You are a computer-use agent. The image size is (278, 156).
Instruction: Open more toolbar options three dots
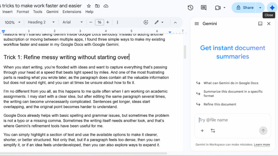click(117, 22)
